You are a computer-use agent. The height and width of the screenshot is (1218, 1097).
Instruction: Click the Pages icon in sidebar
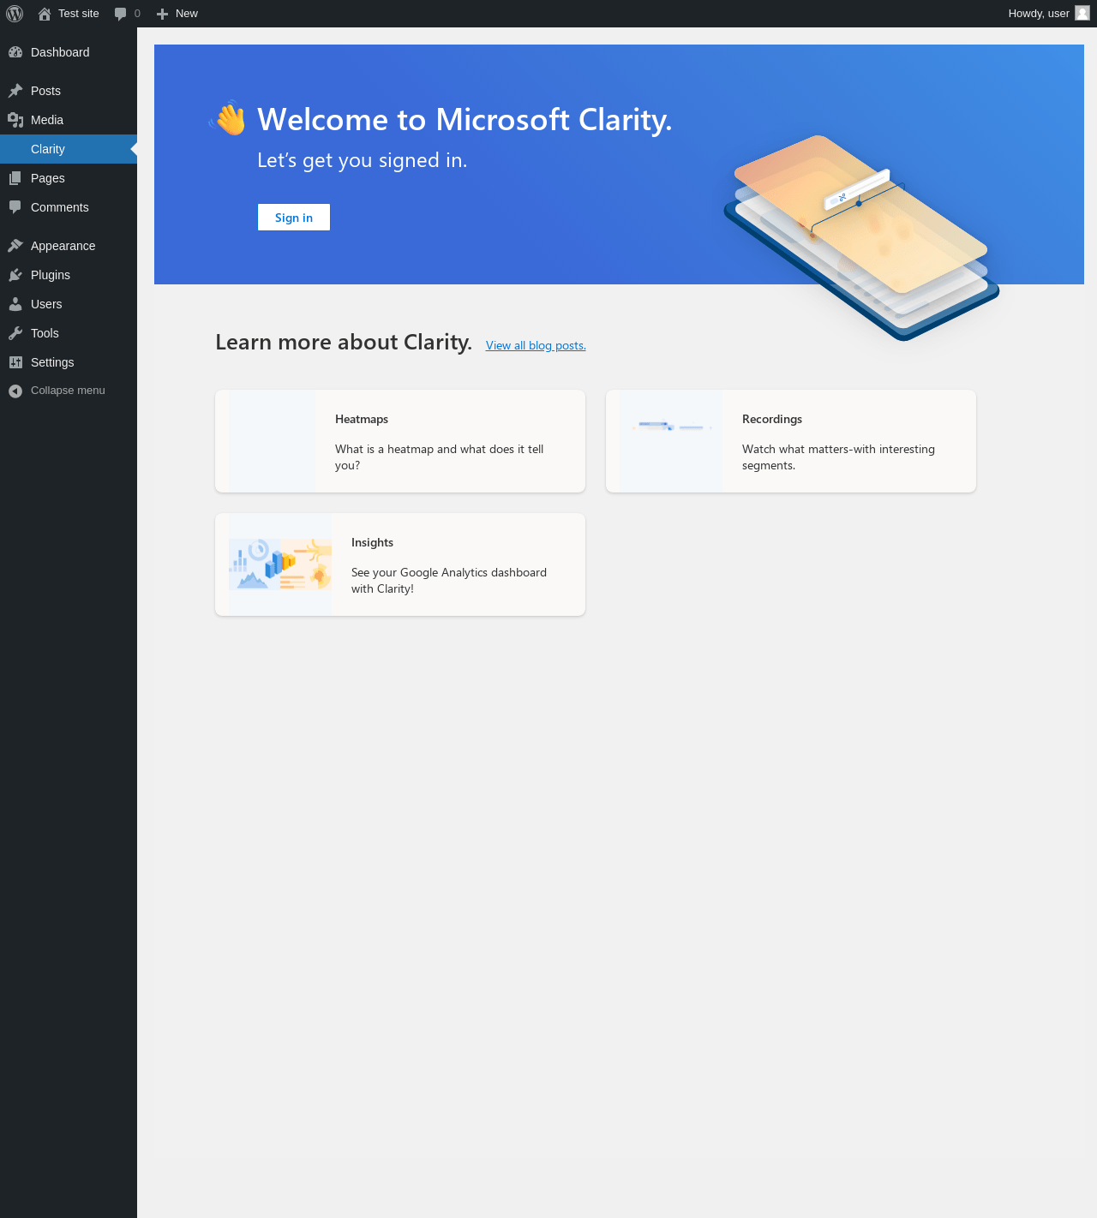(x=15, y=178)
